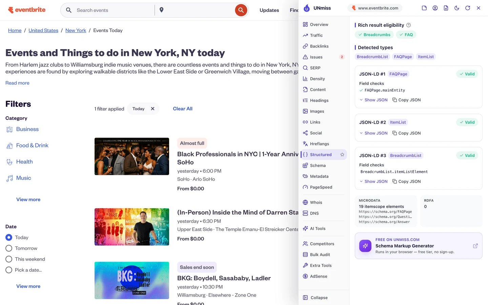The width and height of the screenshot is (488, 305).
Task: Remove the Today filter with its X
Action: pos(152,109)
